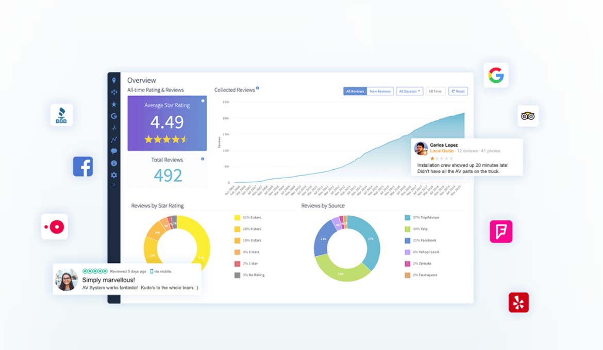Open the line chart analytics sidebar icon
Viewport: 603px width, 350px height.
point(114,139)
